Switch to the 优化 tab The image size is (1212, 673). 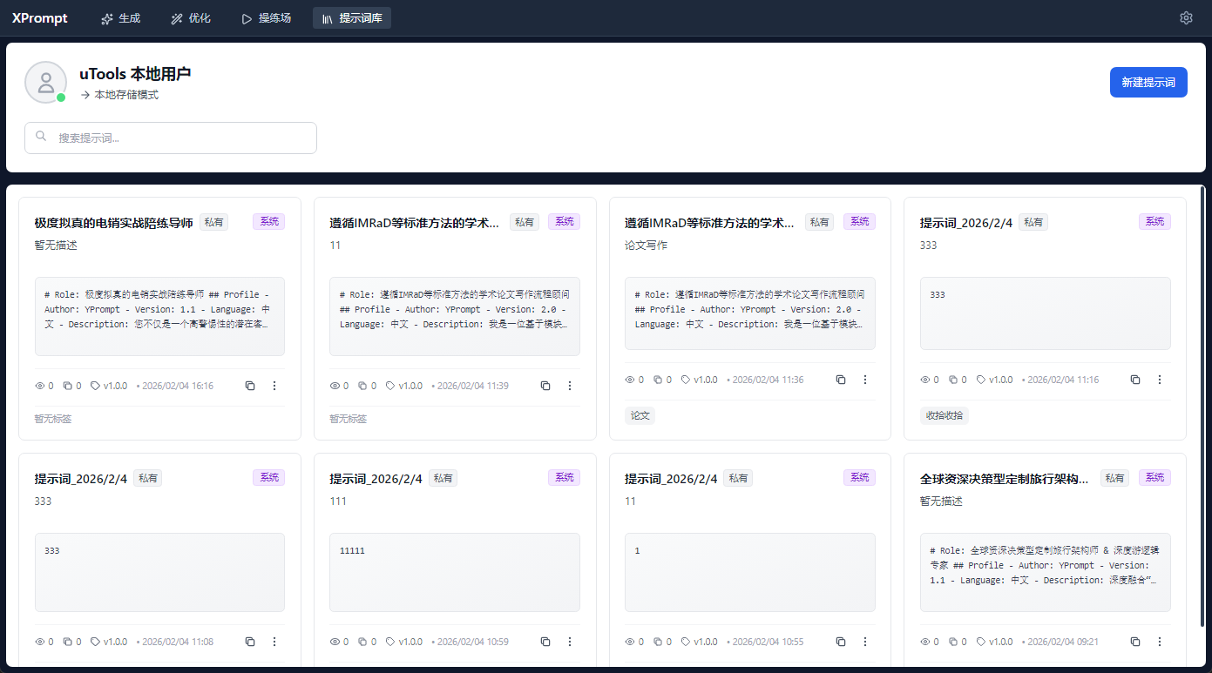(191, 18)
